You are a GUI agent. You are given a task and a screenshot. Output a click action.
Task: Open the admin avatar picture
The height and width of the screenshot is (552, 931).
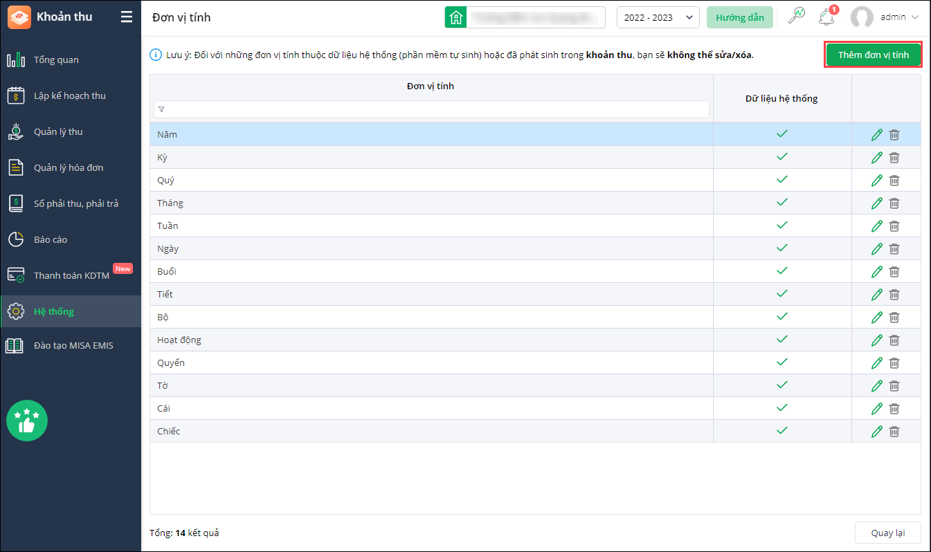click(862, 18)
